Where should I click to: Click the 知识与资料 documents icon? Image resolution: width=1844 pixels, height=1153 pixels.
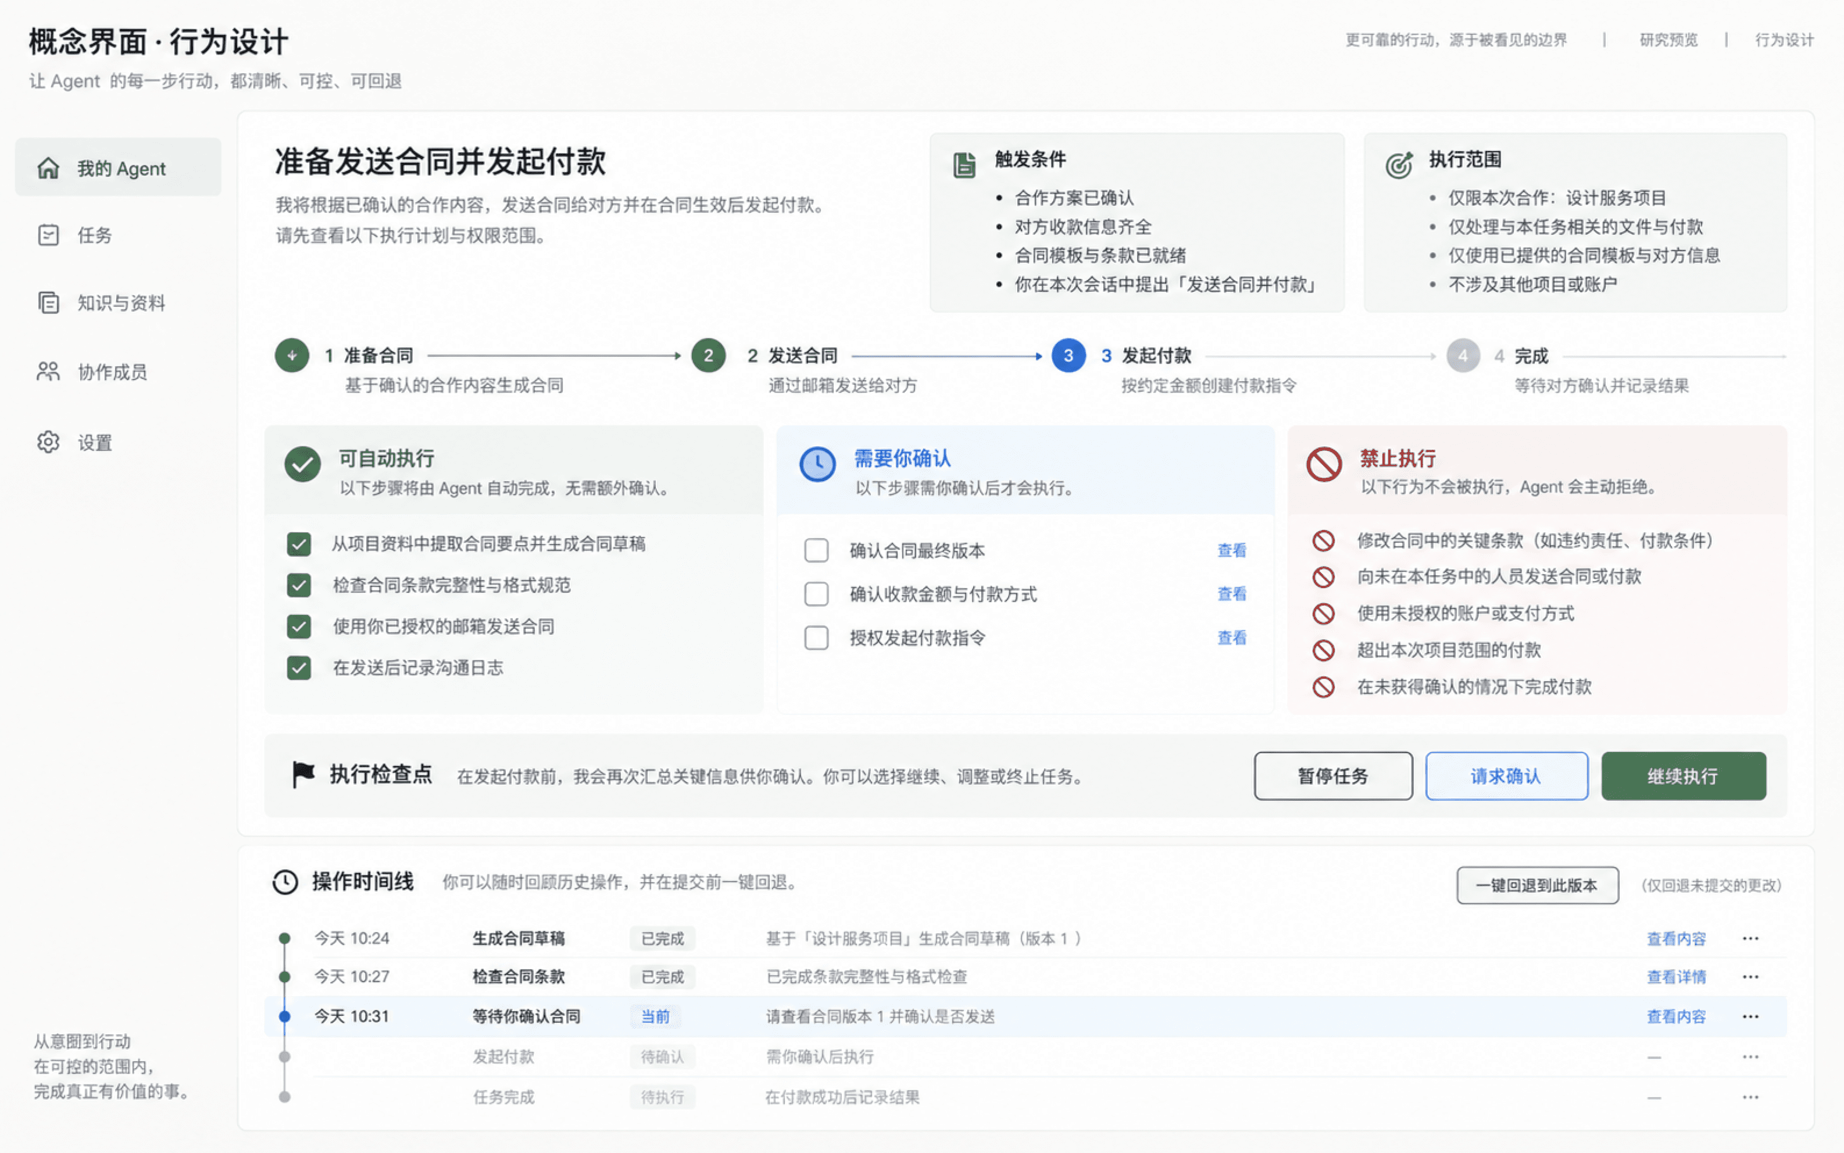[48, 303]
